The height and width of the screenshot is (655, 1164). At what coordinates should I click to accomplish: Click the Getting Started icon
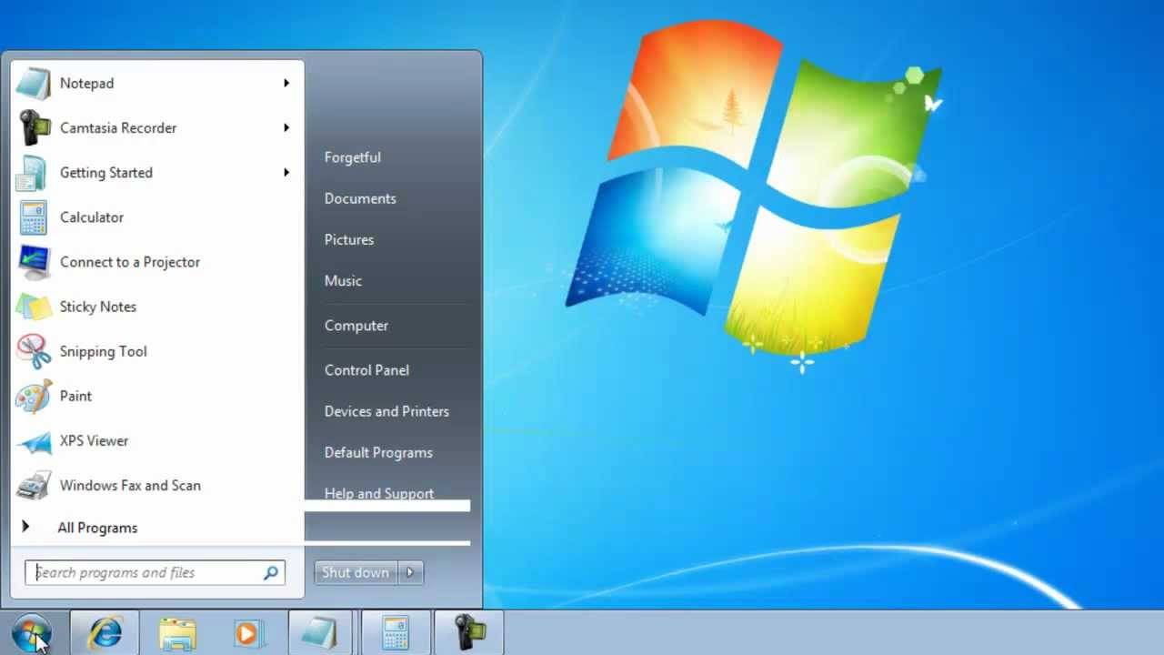click(33, 173)
